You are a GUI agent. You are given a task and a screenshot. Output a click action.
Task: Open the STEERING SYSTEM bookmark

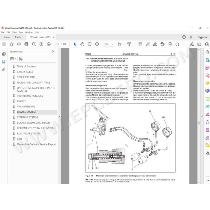(x=27, y=117)
